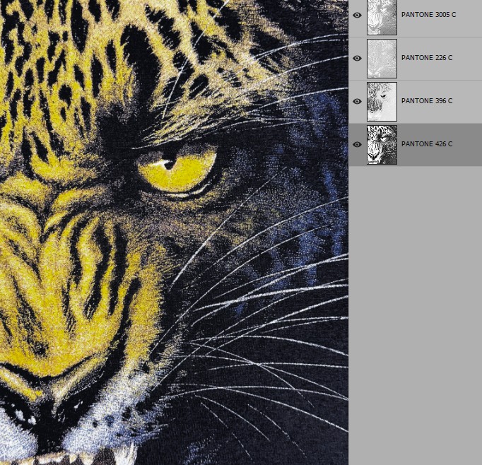Hide the PANTONE 226 C channel
Viewport: 482px width, 465px height.
[x=357, y=58]
